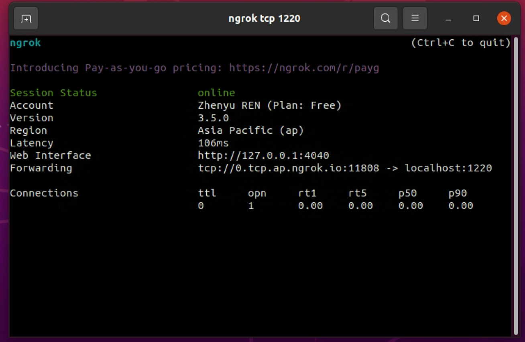
Task: Click the "Version" label
Action: coord(32,118)
